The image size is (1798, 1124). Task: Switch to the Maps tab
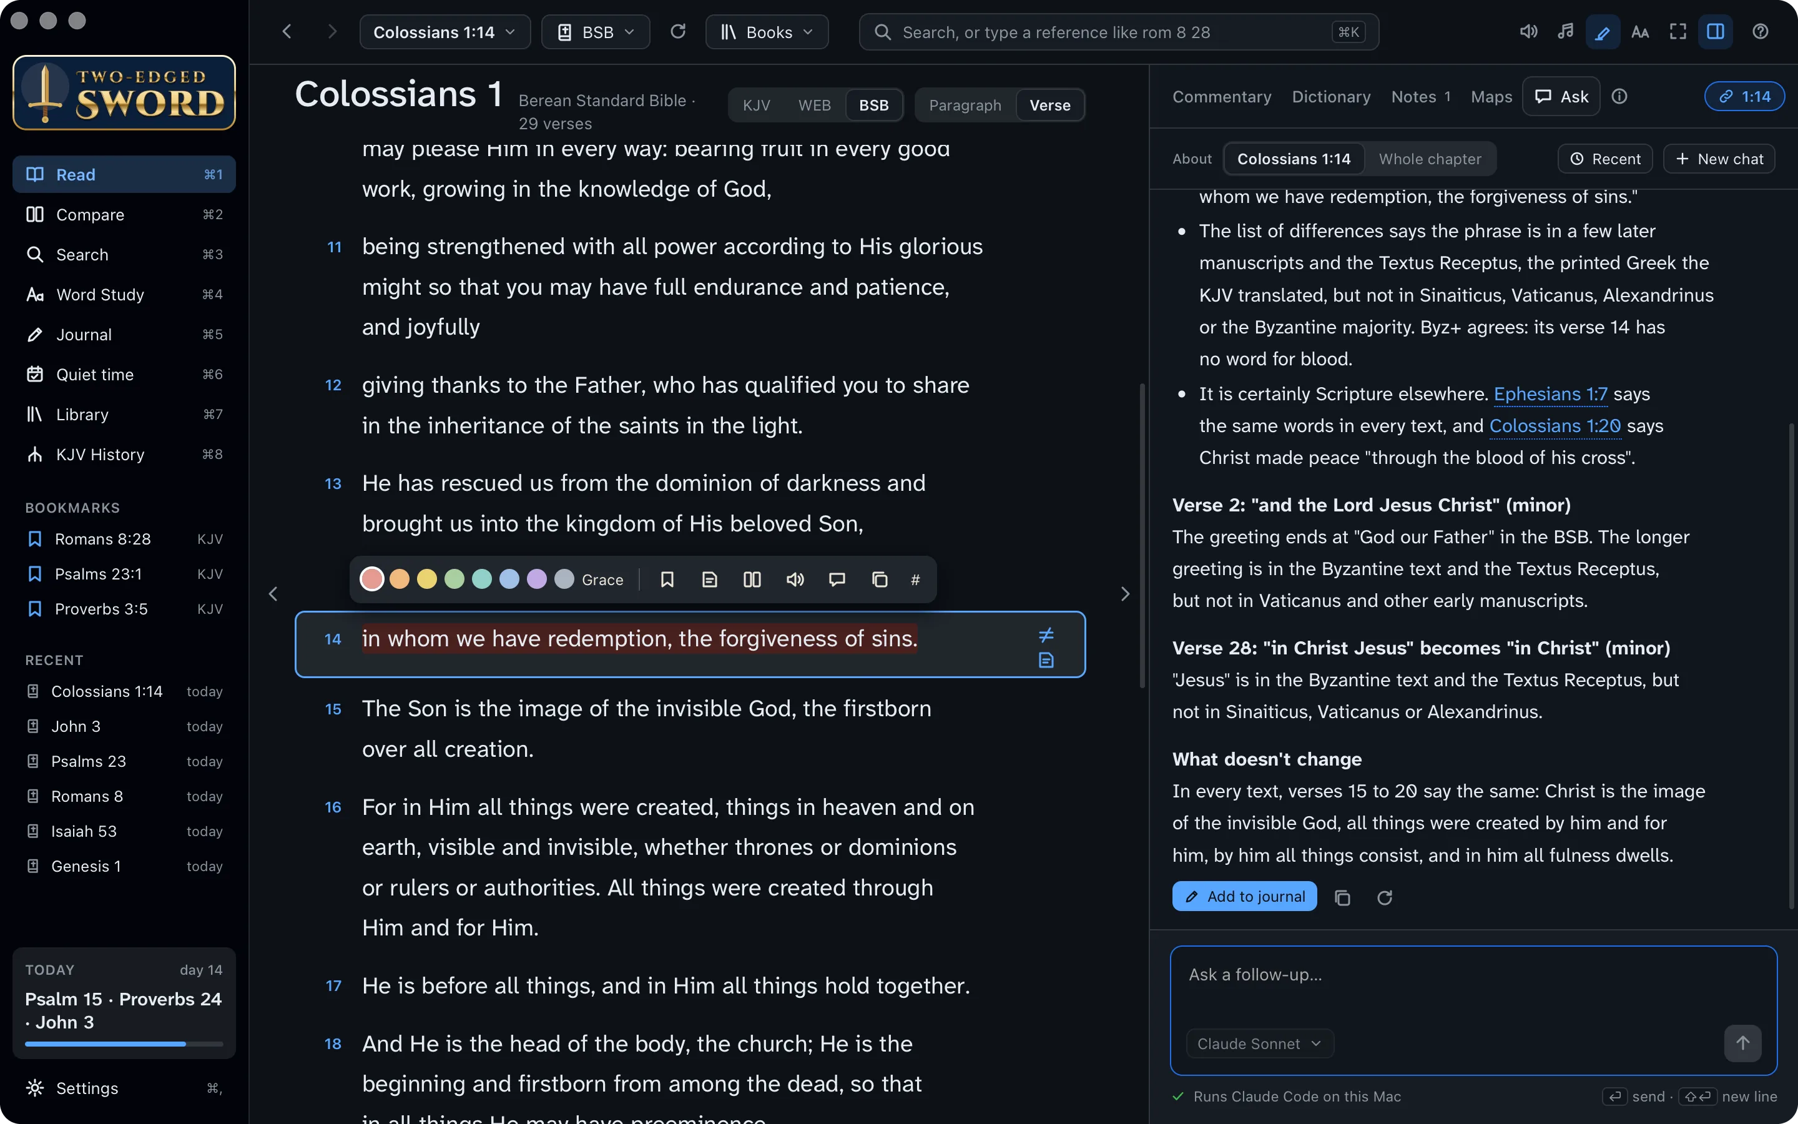coord(1491,97)
